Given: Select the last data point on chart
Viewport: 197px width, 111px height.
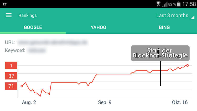Looking at the screenshot, I should 187,65.
